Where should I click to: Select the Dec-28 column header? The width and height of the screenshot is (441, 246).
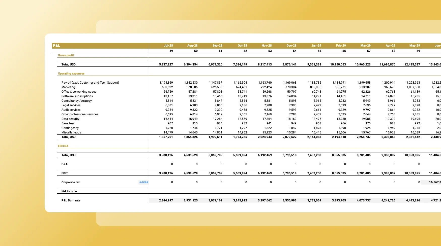(x=291, y=46)
